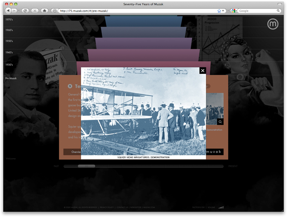Close the enlarged Wright Bros. photo
This screenshot has width=287, height=217.
[x=202, y=71]
